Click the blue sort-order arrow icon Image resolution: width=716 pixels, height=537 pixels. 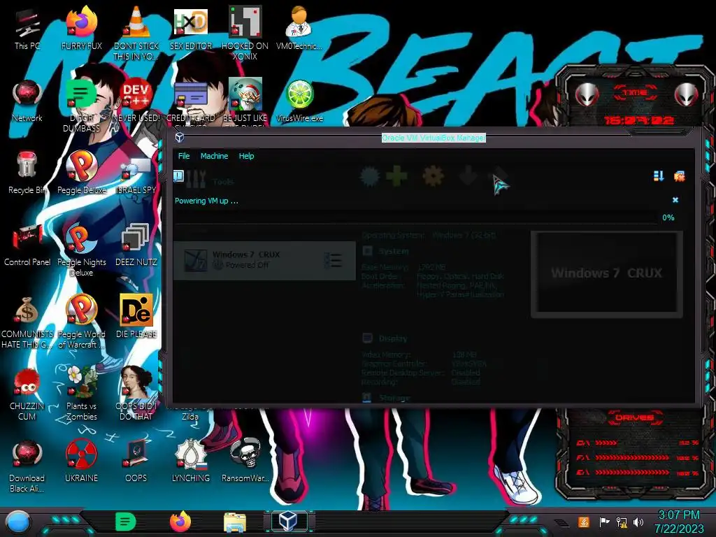[x=659, y=176]
